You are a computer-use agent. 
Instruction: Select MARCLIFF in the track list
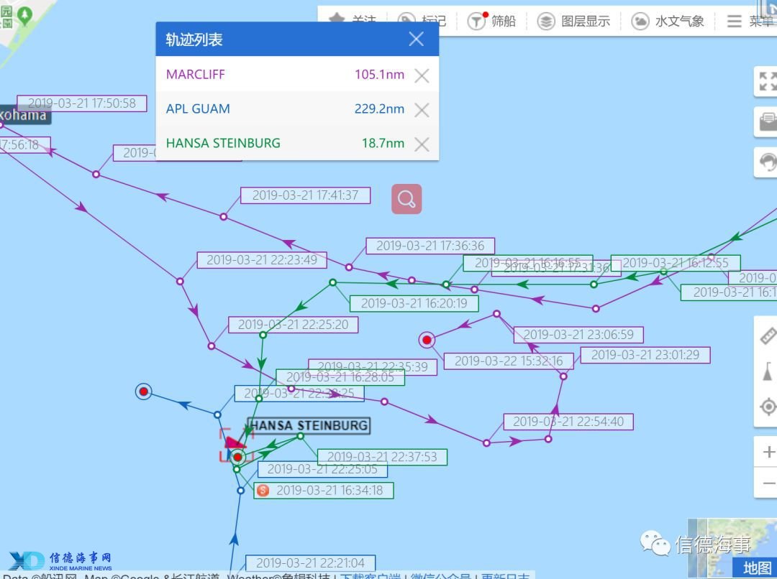[195, 74]
